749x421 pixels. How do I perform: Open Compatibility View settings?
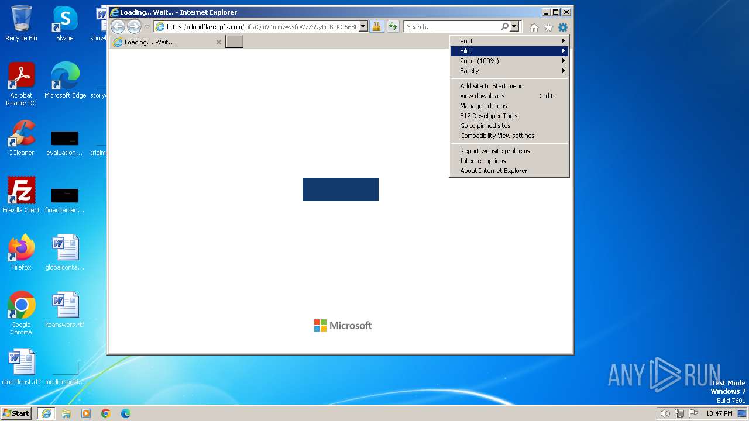509,136
